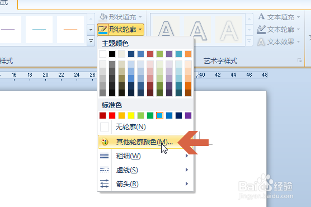
Task: Open the 文本填充 dropdown arrow
Action: (x=299, y=17)
